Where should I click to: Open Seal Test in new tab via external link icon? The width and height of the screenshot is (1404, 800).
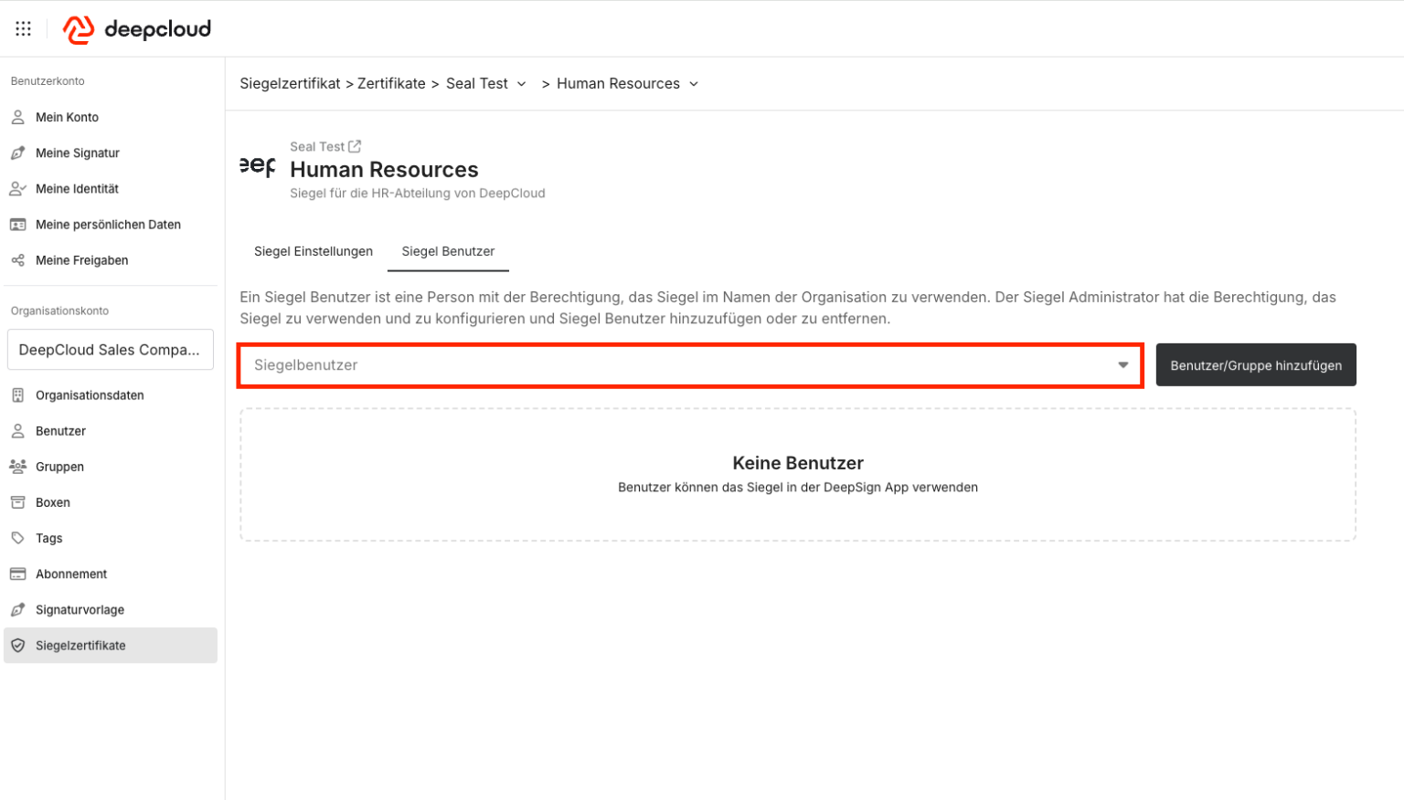tap(356, 145)
